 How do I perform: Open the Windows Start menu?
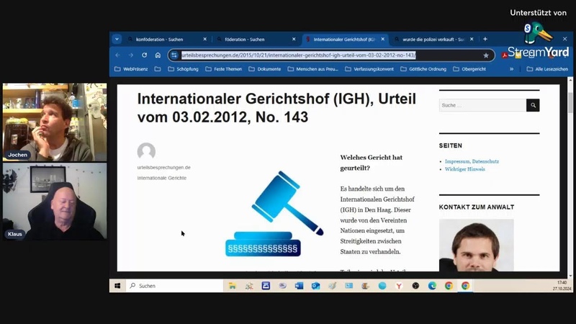[117, 286]
